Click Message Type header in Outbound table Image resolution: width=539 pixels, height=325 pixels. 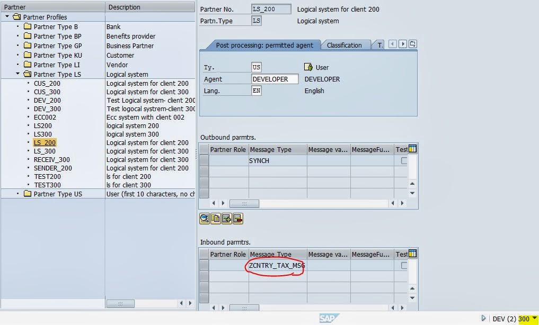pyautogui.click(x=278, y=150)
